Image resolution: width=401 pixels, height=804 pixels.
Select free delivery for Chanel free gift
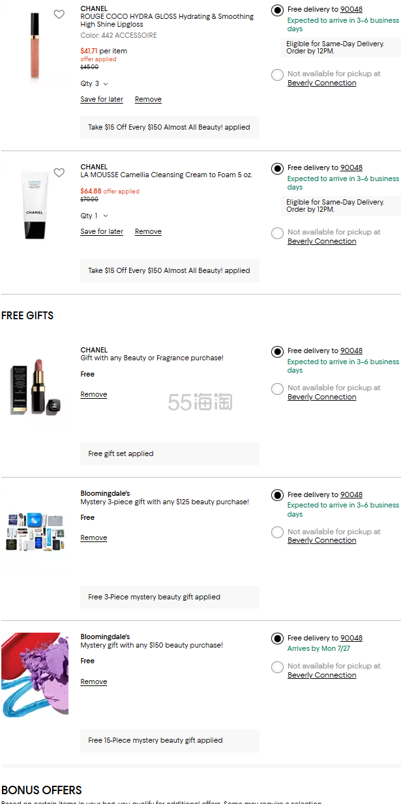coord(277,352)
